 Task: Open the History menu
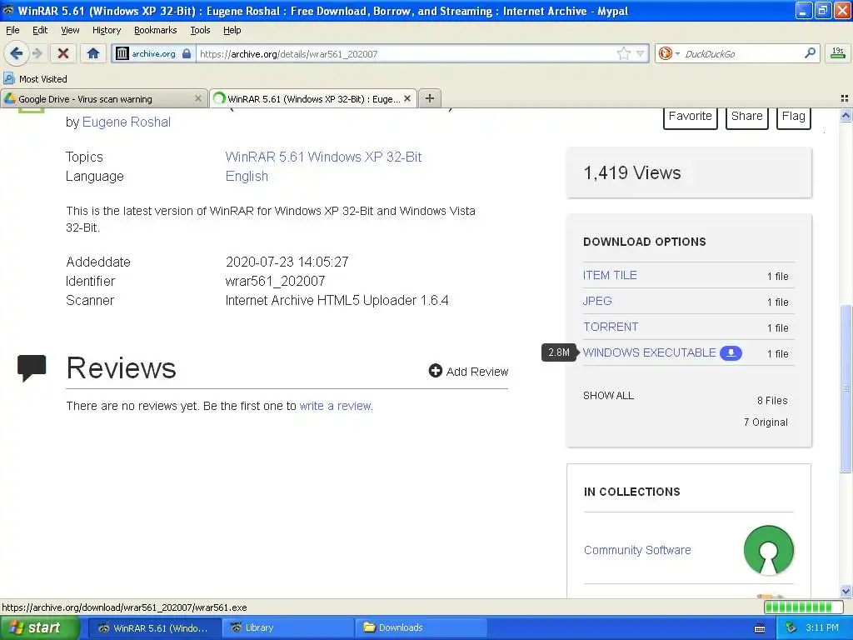pyautogui.click(x=107, y=30)
